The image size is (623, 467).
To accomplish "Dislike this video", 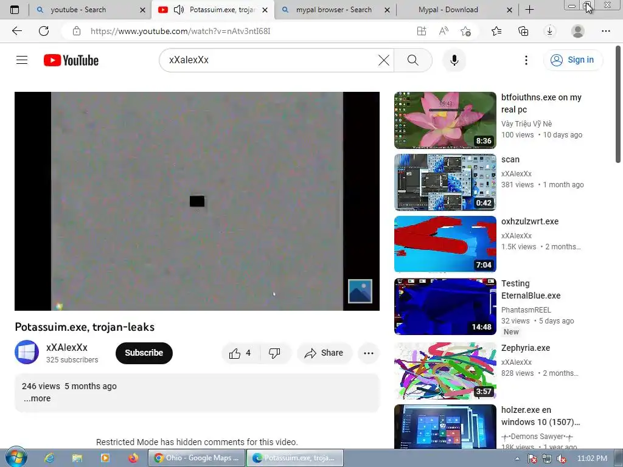I will [274, 353].
